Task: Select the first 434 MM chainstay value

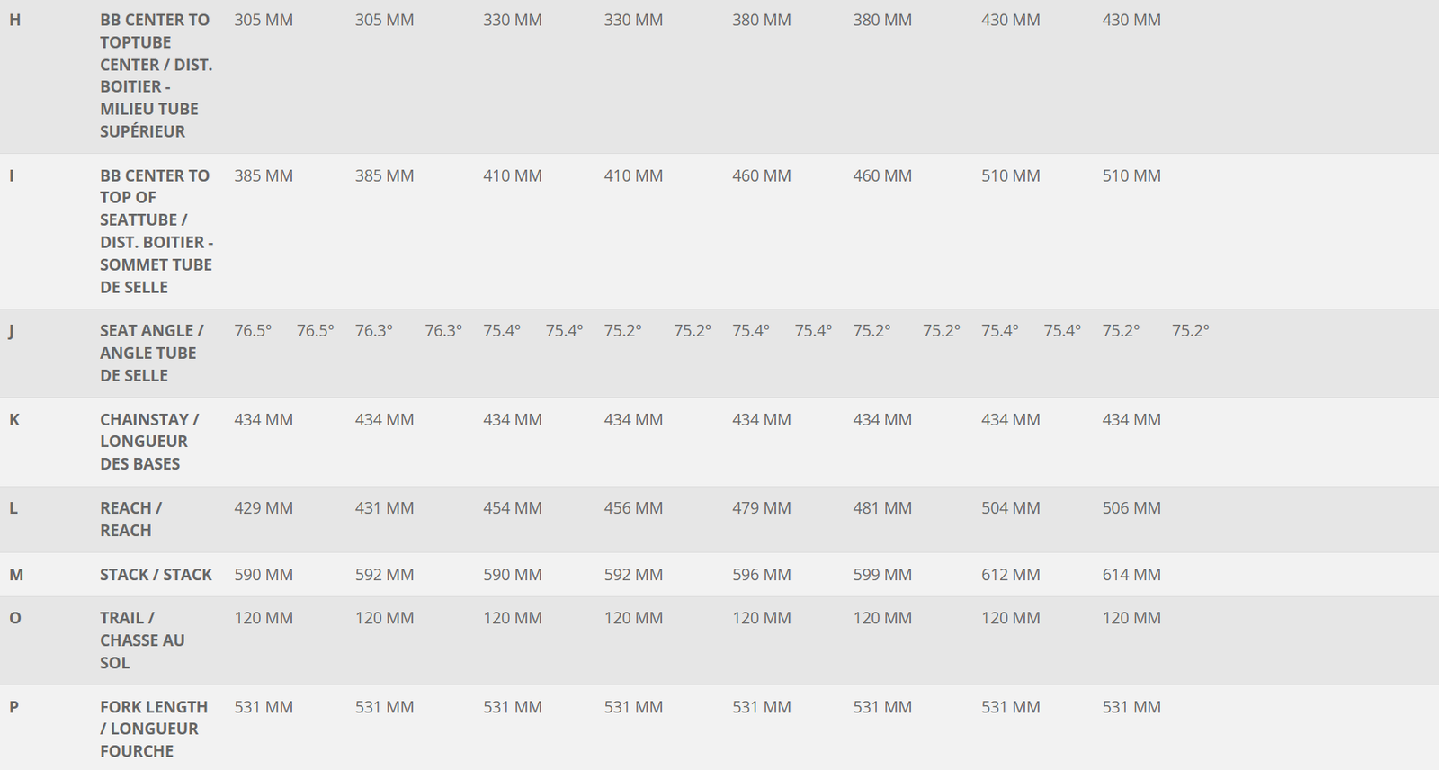Action: point(264,420)
